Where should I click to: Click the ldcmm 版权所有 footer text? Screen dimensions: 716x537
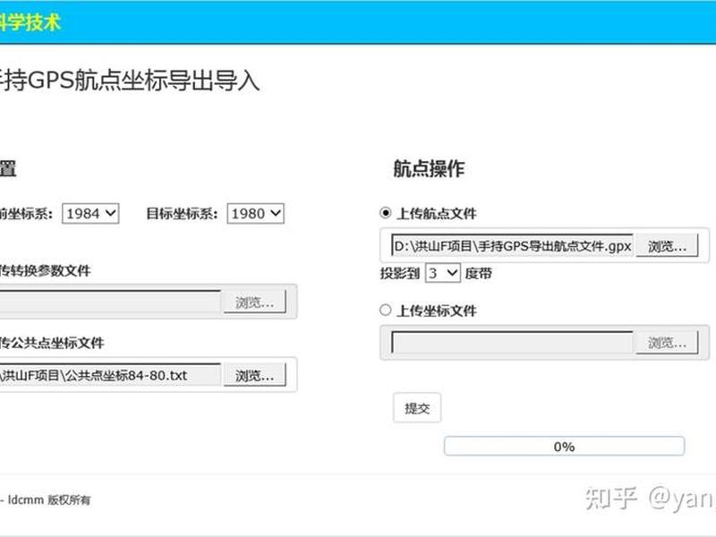49,500
